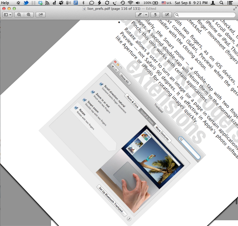
Task: Enter full screen with the arrows icon
Action: [235, 9]
